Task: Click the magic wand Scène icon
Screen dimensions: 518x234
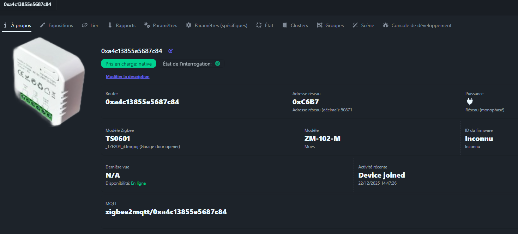Action: click(x=355, y=25)
